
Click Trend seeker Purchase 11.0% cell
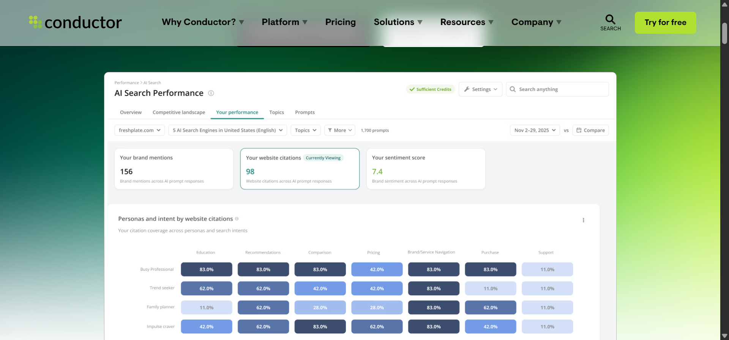pos(491,288)
